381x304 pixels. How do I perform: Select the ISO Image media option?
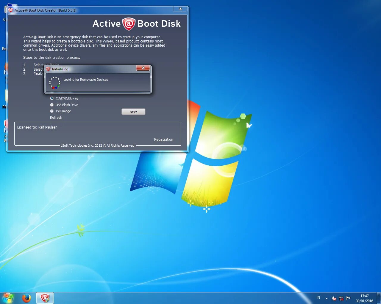(51, 111)
